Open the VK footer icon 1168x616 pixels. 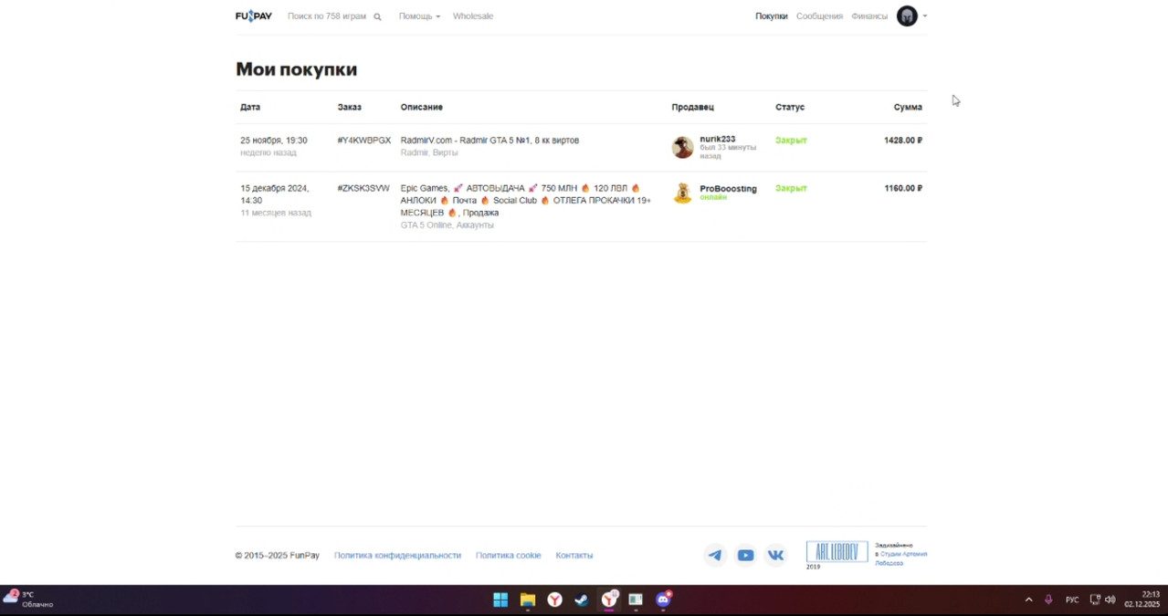tap(775, 555)
